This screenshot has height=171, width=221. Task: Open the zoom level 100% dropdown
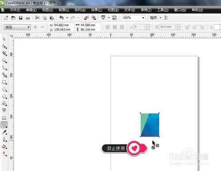(x=143, y=18)
